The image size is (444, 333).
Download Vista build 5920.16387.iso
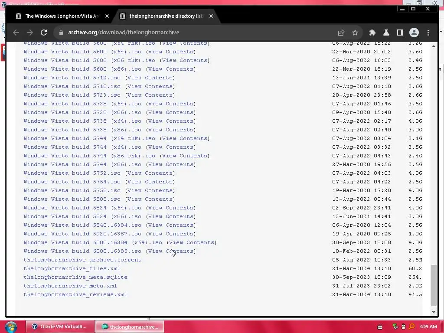pyautogui.click(x=82, y=234)
